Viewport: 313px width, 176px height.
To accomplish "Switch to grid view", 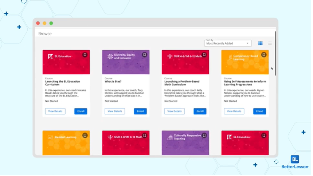I will [262, 43].
